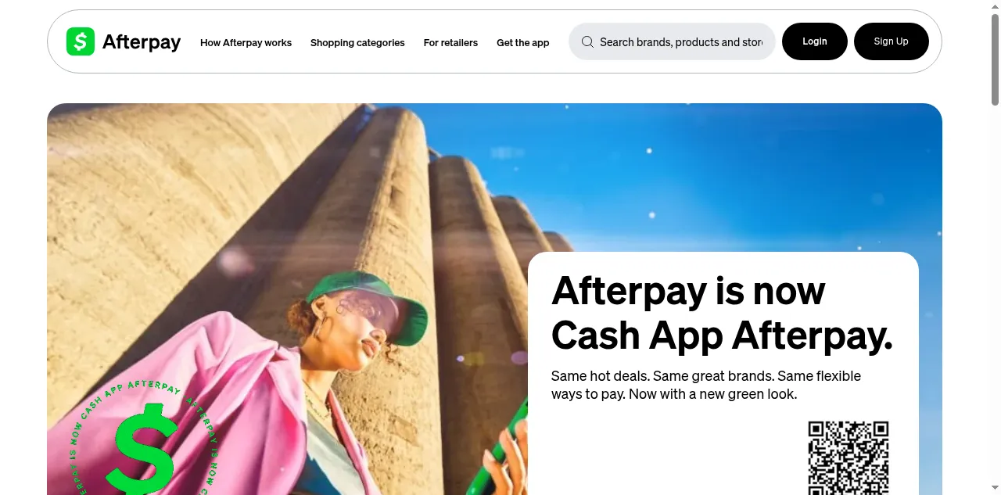The height and width of the screenshot is (495, 1001).
Task: Open the For retailers page
Action: click(450, 43)
